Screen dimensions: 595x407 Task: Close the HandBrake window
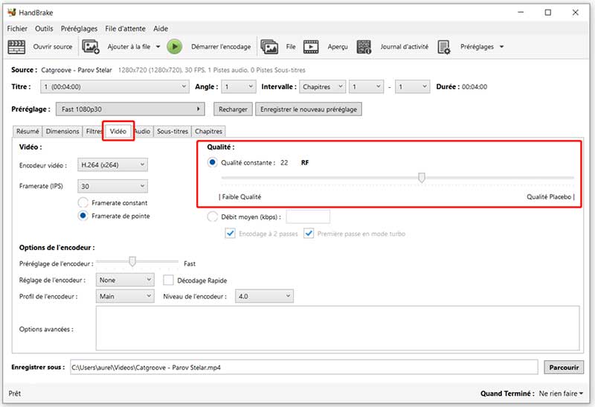point(575,12)
